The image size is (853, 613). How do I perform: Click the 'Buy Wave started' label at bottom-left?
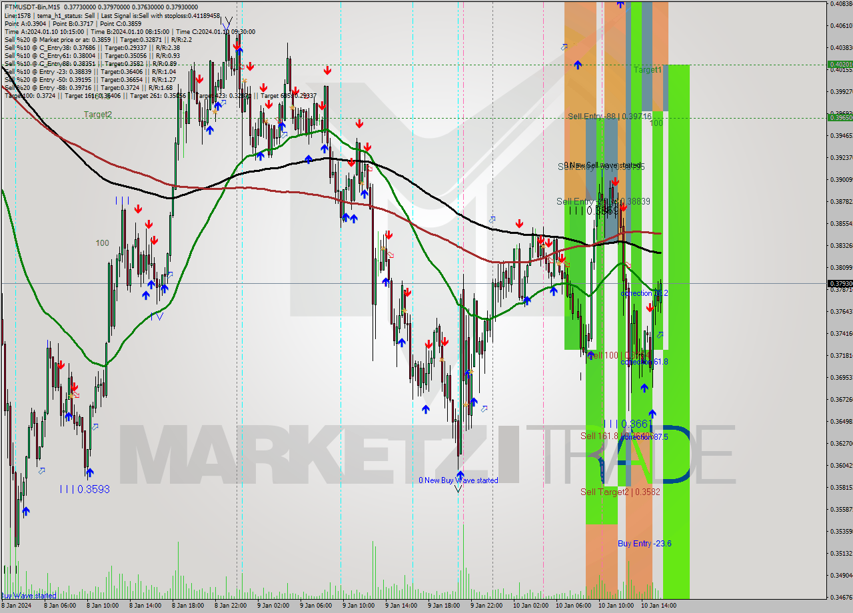coord(28,596)
